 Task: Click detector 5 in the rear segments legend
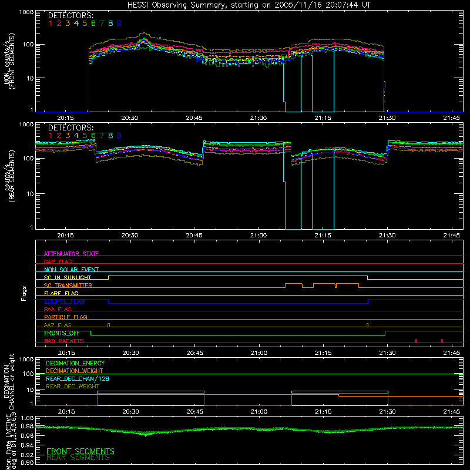[85, 136]
